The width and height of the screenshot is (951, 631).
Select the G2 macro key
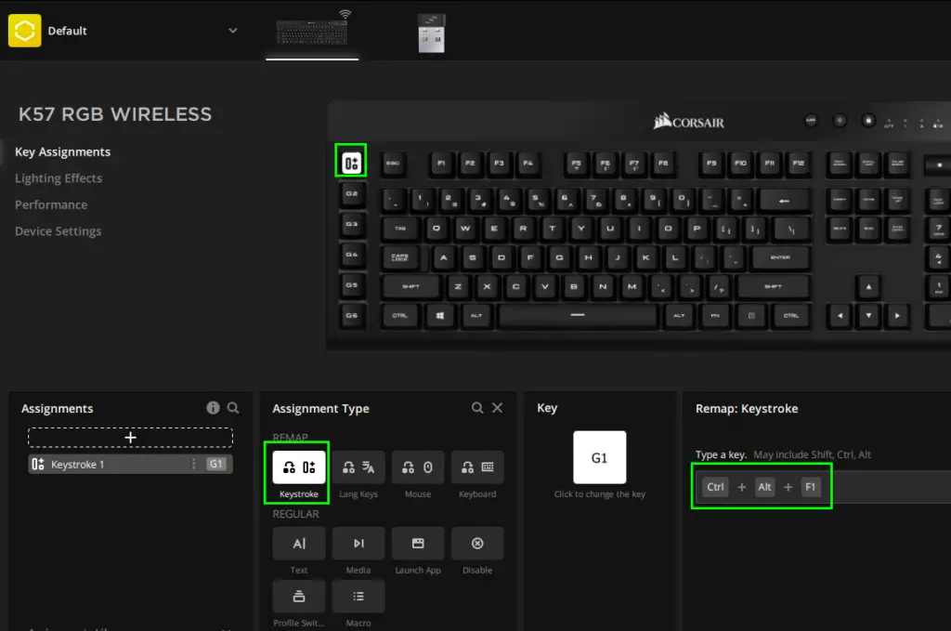click(x=352, y=193)
